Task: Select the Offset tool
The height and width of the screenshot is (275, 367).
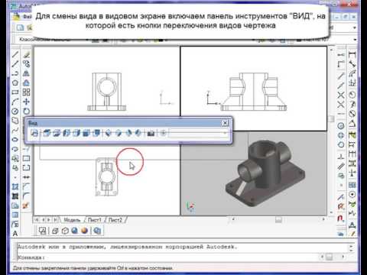Action: [26, 82]
